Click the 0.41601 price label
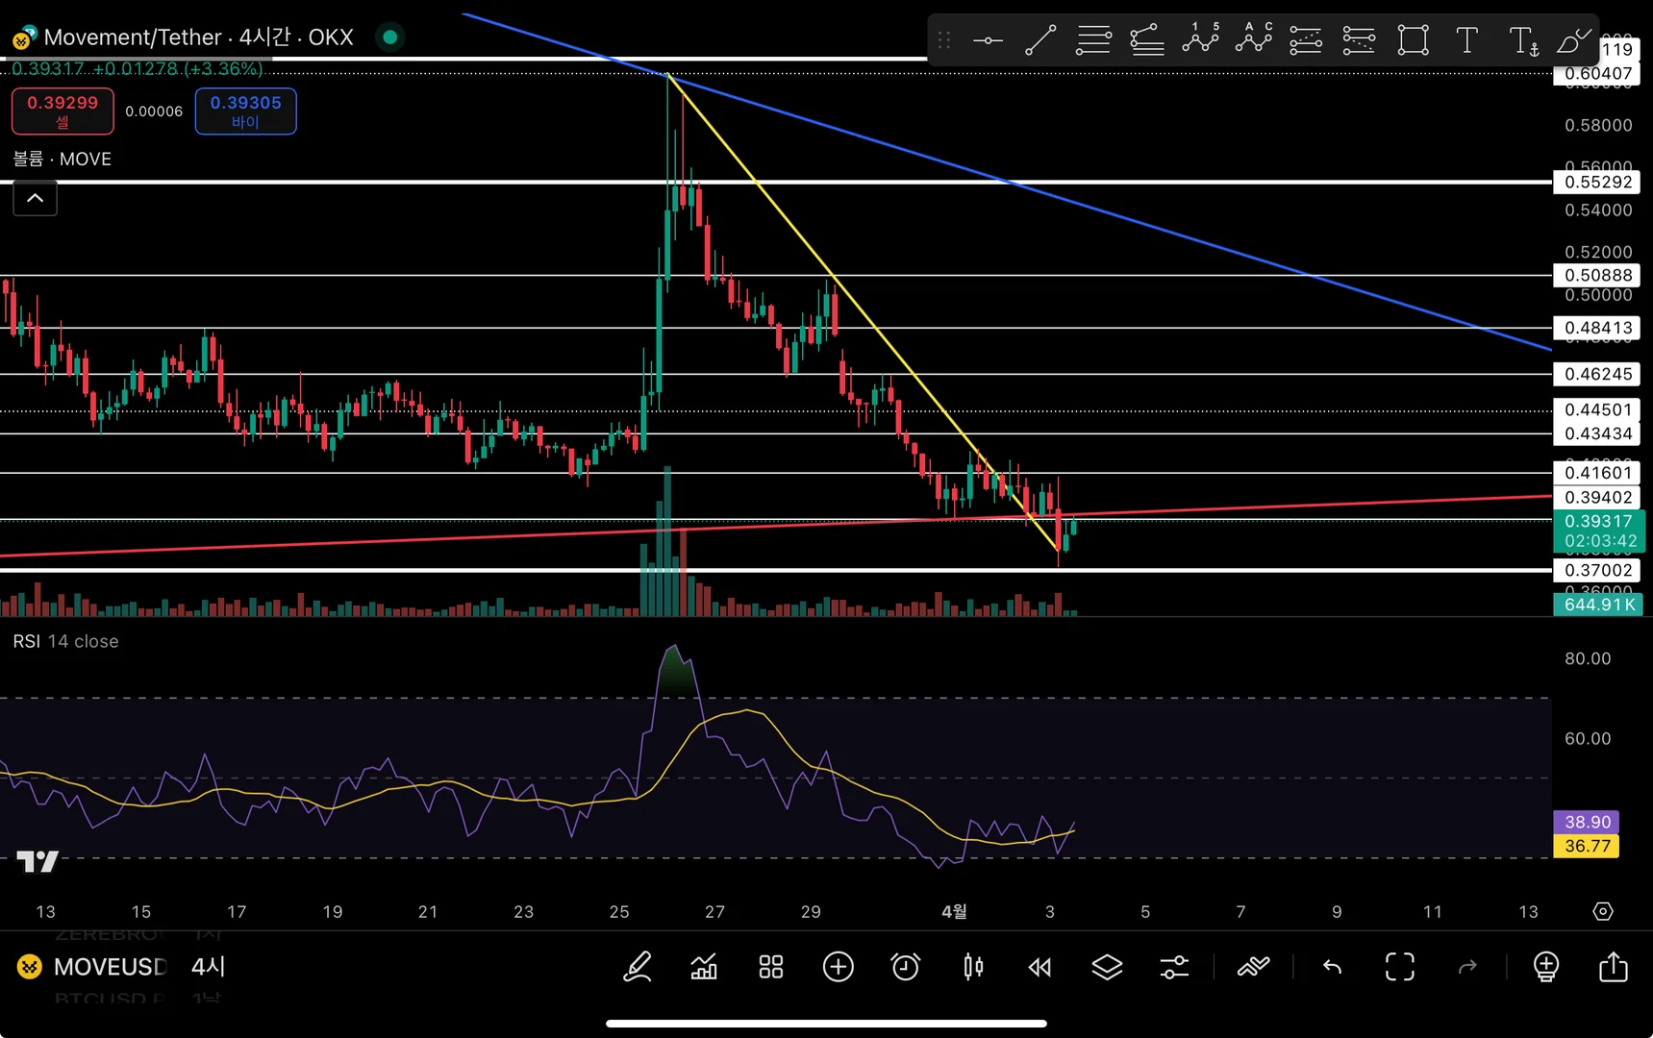Viewport: 1653px width, 1038px height. pyautogui.click(x=1597, y=472)
